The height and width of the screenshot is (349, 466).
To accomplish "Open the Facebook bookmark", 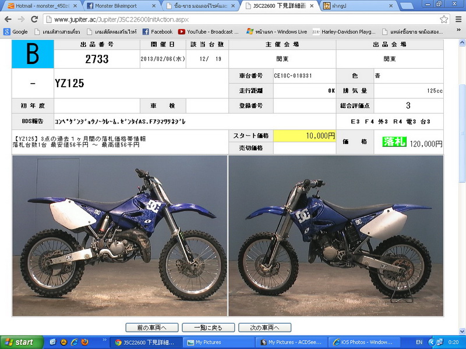I will pos(157,32).
